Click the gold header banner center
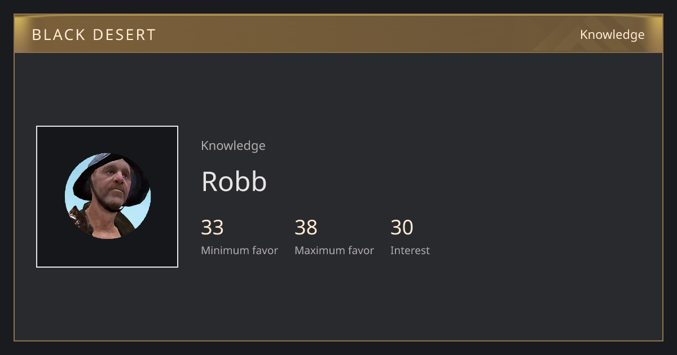Viewport: 677px width, 355px height. [x=338, y=34]
